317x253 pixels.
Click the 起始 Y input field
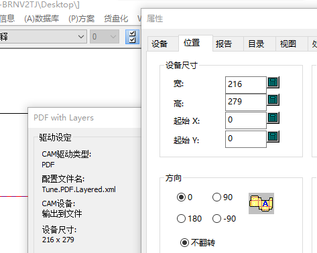[x=246, y=139]
